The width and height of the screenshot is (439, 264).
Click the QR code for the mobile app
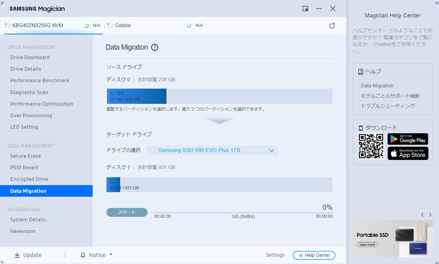coord(371,146)
